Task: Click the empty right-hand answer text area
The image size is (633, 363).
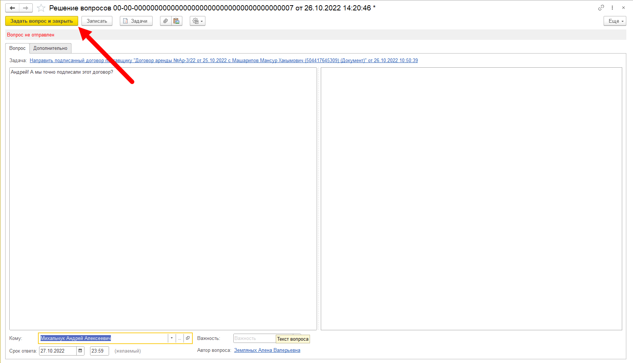Action: (471, 199)
